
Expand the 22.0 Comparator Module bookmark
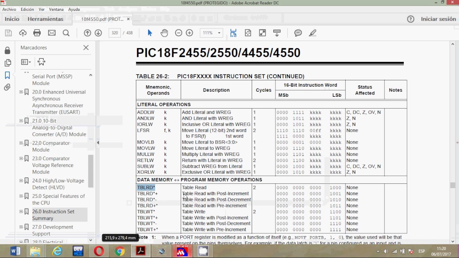[x=21, y=143]
